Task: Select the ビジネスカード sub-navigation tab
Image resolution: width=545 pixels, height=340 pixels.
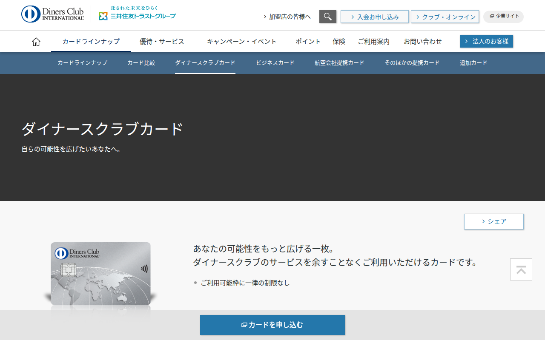Action: point(275,62)
